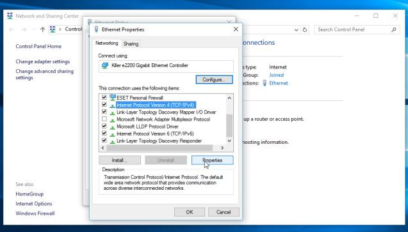The width and height of the screenshot is (408, 232).
Task: Refresh the Control Panel view
Action: click(305, 29)
